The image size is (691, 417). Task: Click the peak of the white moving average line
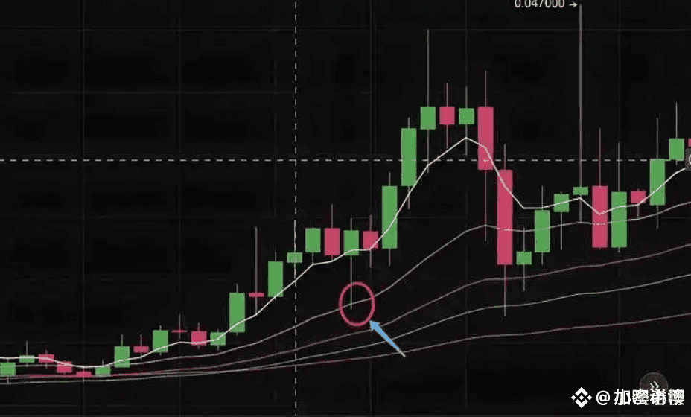[466, 138]
